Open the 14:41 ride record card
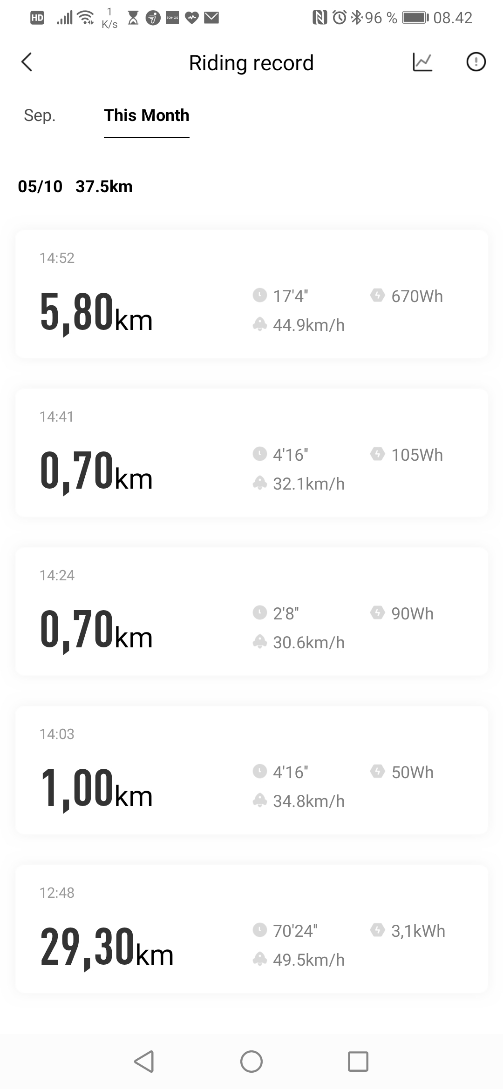The image size is (503, 1089). (251, 453)
